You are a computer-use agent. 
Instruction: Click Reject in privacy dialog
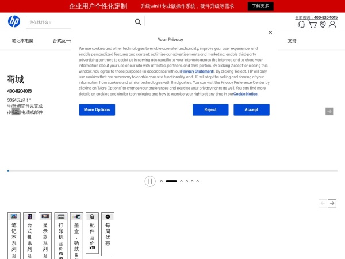[210, 109]
